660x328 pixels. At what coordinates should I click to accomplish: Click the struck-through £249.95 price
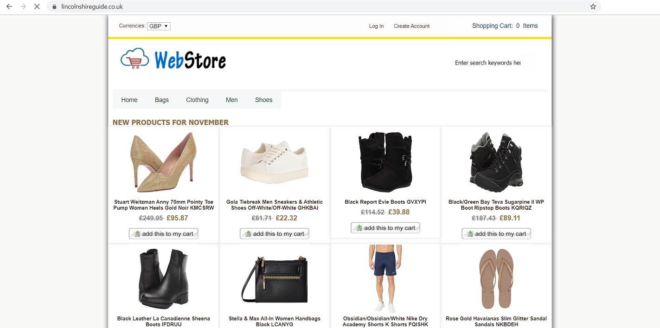[151, 218]
